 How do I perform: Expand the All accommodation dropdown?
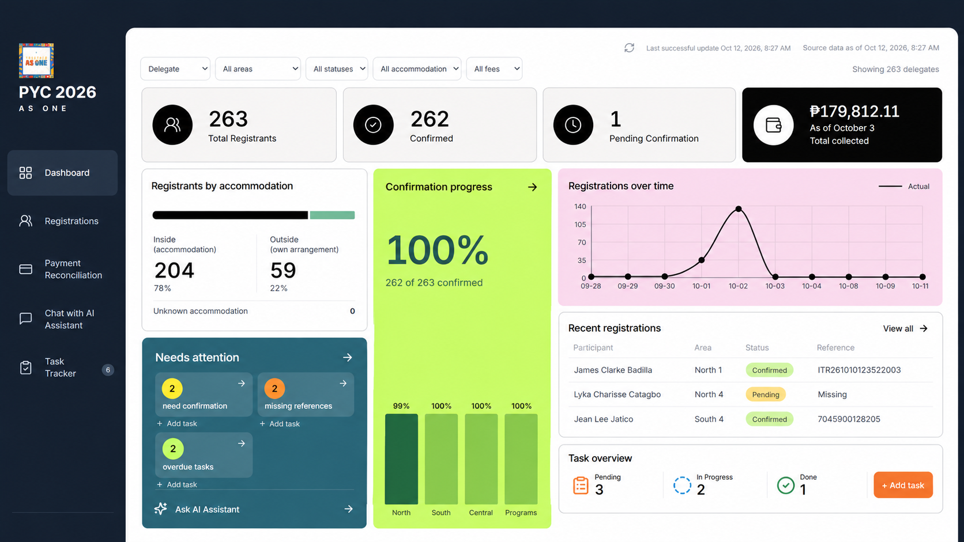(x=417, y=69)
